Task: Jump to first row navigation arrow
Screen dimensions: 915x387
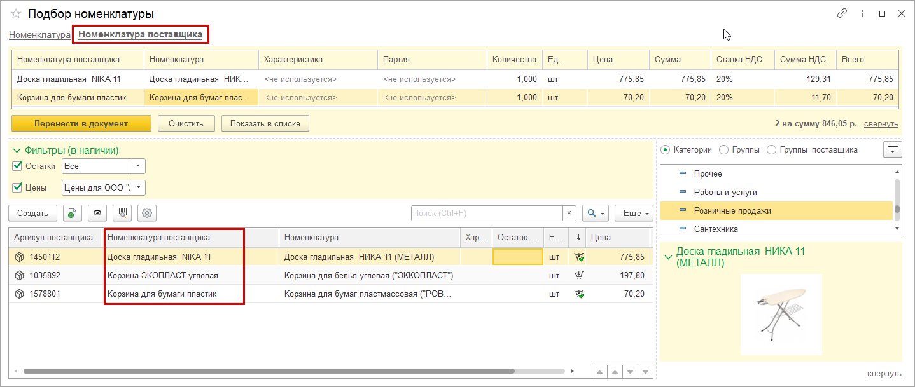Action: click(599, 371)
